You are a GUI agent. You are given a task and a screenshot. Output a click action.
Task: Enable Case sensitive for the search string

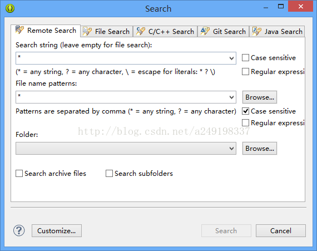coord(245,58)
